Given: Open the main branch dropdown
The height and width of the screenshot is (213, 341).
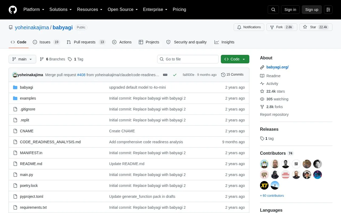Looking at the screenshot, I should click(x=22, y=59).
